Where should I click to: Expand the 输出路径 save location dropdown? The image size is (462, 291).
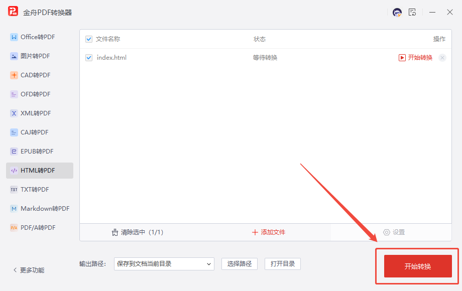pos(164,264)
